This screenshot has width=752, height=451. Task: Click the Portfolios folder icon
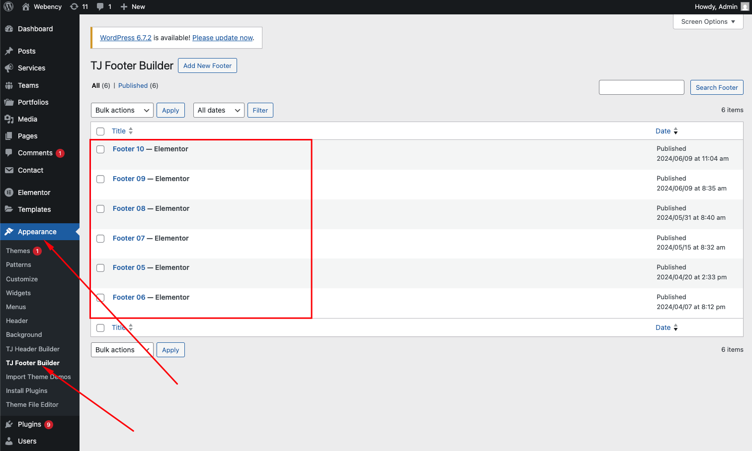tap(9, 102)
